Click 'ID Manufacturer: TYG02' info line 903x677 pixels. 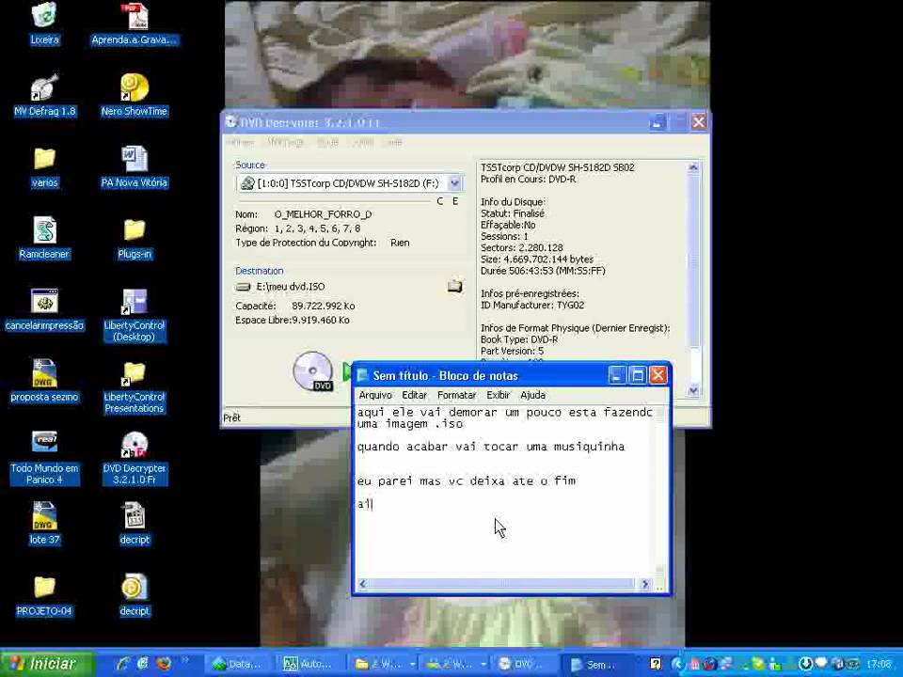click(532, 305)
